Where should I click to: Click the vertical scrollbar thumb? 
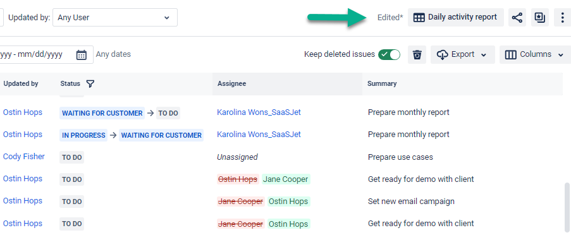(x=567, y=208)
